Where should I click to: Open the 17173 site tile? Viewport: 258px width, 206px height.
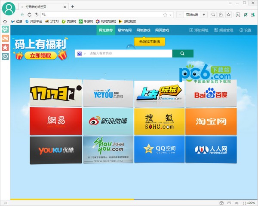[56, 93]
